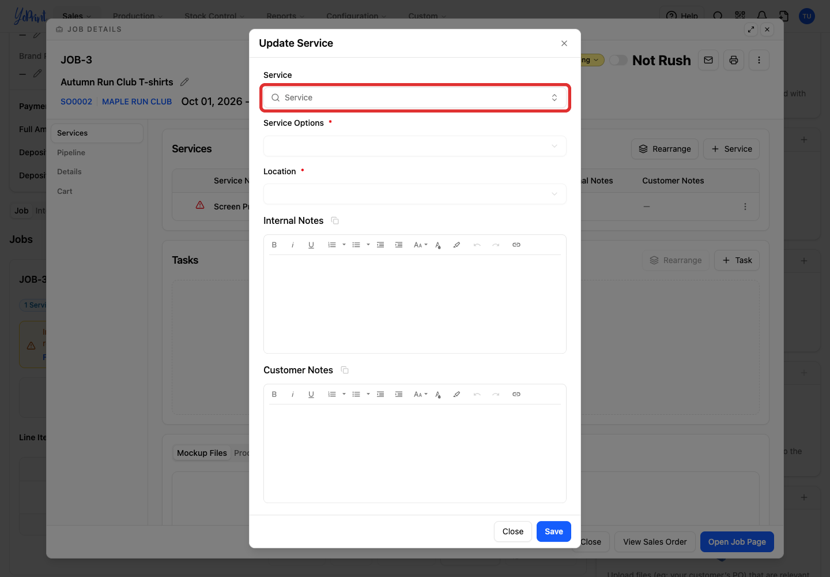Open MAPLE RUN CLUB customer link

137,102
